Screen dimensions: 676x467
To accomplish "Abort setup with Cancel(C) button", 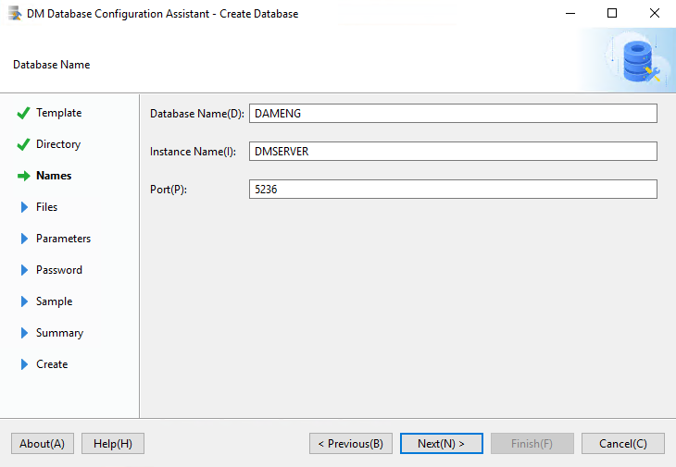I will pos(623,443).
